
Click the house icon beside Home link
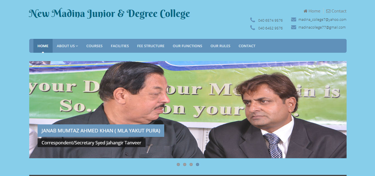click(305, 11)
